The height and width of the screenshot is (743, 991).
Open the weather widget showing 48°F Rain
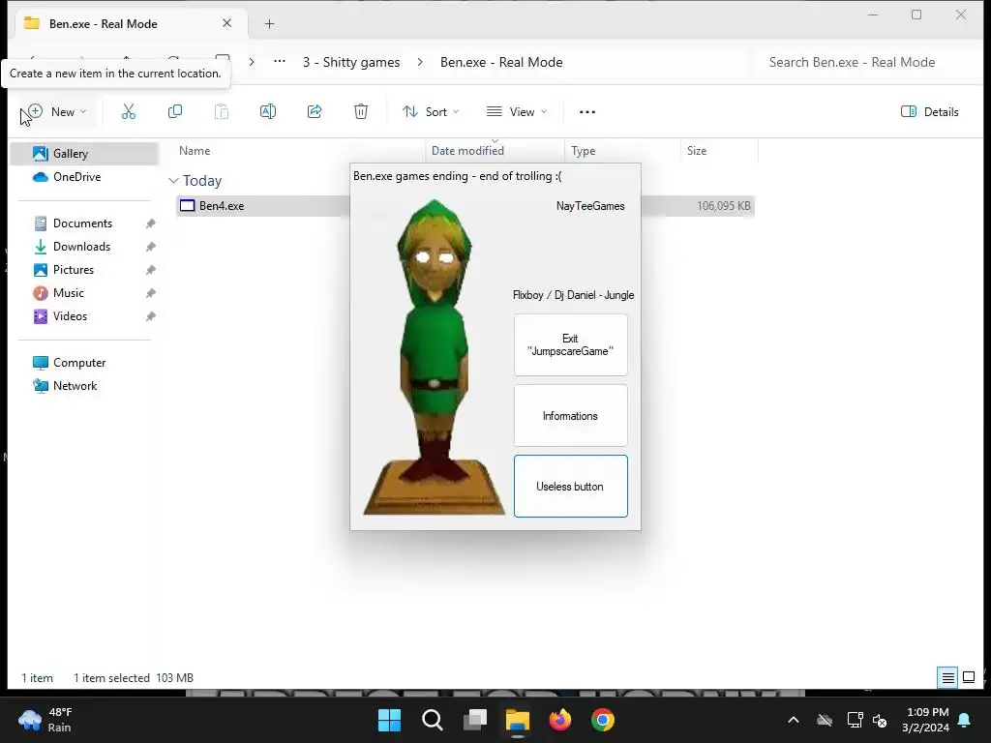point(45,720)
